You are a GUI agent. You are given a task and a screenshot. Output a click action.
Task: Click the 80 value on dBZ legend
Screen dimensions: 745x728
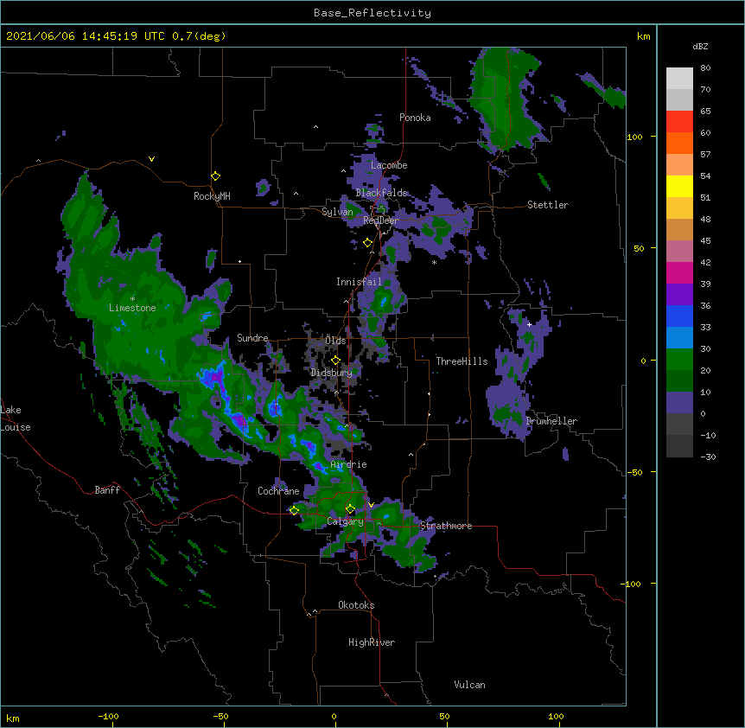click(x=705, y=68)
